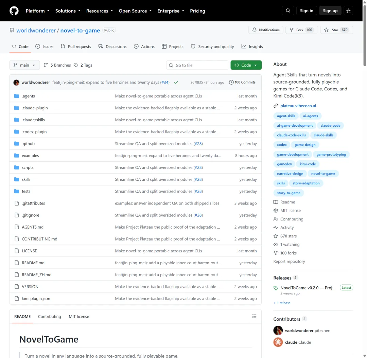367x358 pixels.
Task: Click the file icon beside VERSION
Action: 17,287
